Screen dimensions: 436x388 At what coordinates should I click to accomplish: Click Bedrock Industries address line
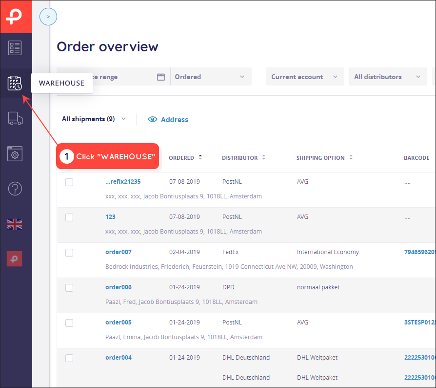229,266
